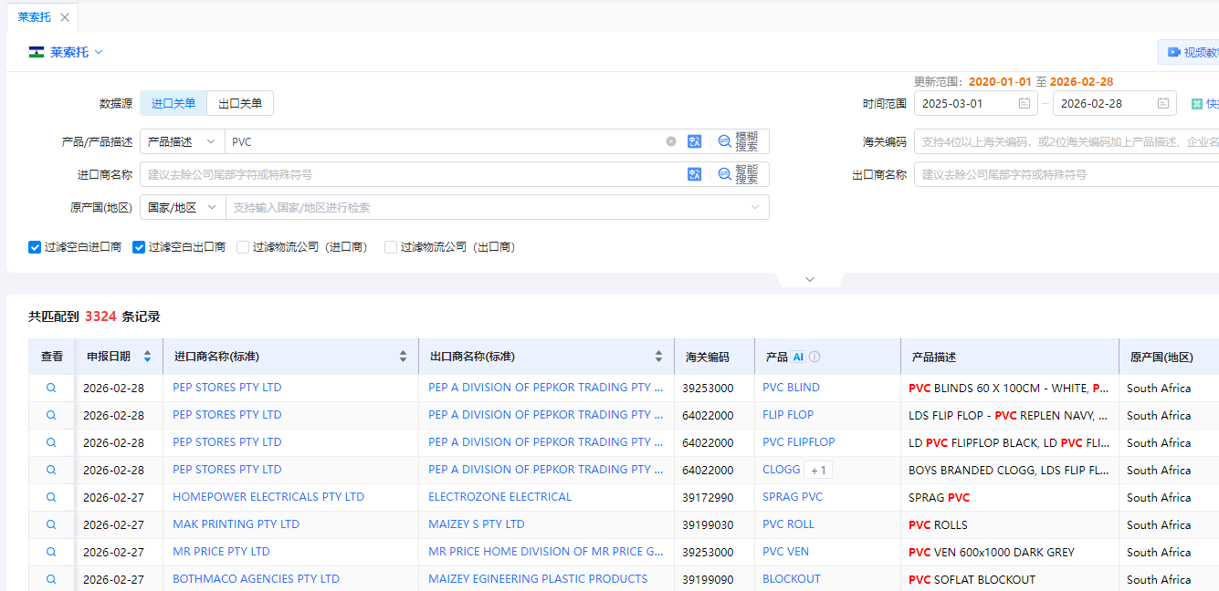Click the AI icon in the 产品 column header
This screenshot has width=1219, height=591.
click(x=798, y=357)
